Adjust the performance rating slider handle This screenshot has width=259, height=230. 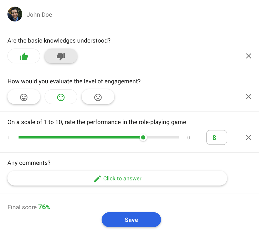(143, 137)
